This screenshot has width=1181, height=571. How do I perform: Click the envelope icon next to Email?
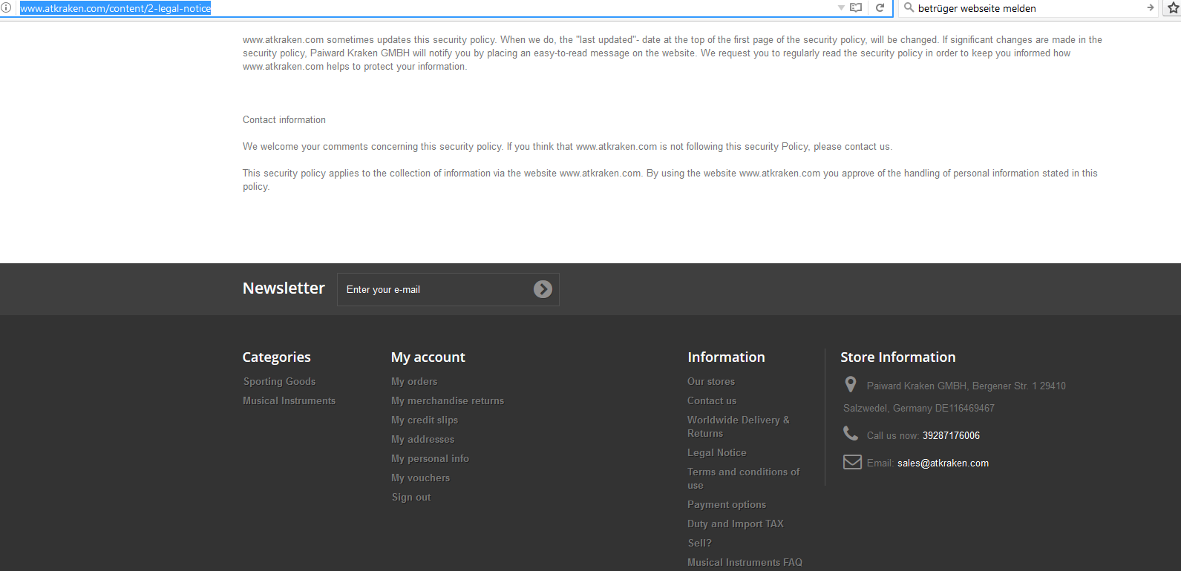851,463
